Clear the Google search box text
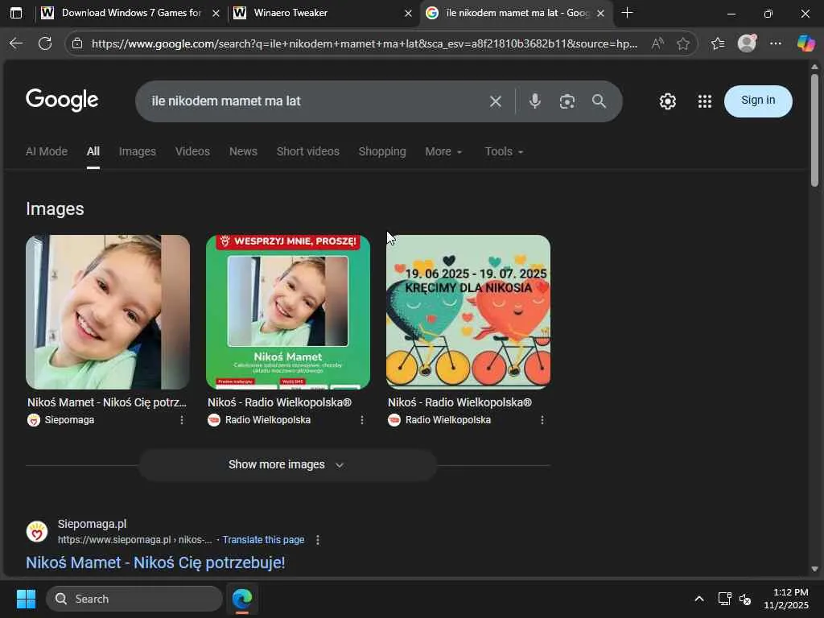This screenshot has height=618, width=824. [495, 101]
